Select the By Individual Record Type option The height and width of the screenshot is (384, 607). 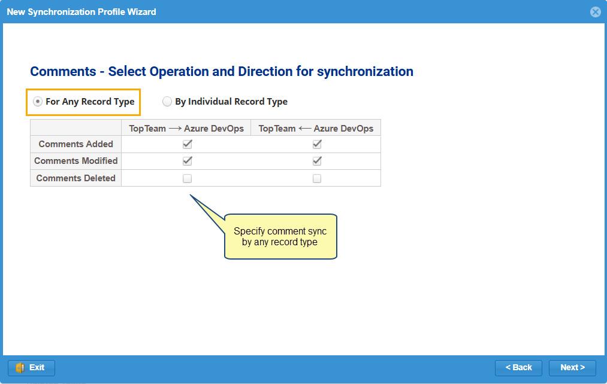(x=167, y=102)
